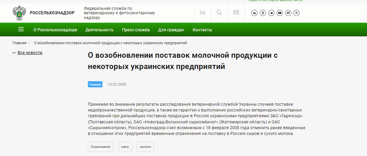Open the Контакты menu item
This screenshot has height=156, width=367.
[x=202, y=30]
